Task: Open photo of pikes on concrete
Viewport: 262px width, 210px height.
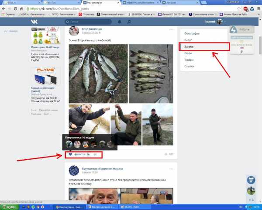Action: point(151,73)
